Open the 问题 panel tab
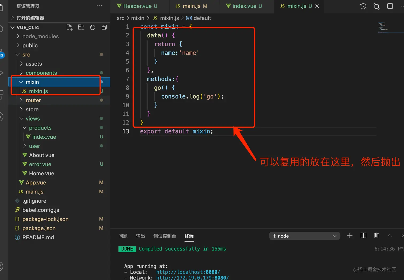The width and height of the screenshot is (404, 280). 123,236
